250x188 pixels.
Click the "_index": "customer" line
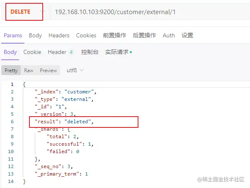click(x=66, y=92)
